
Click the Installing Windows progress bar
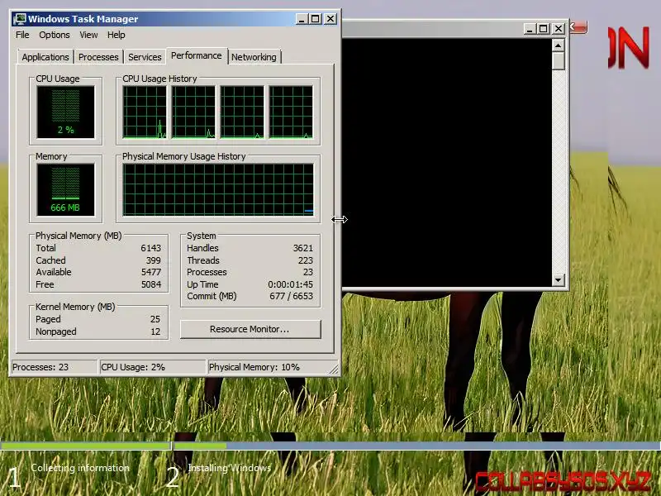(417, 446)
